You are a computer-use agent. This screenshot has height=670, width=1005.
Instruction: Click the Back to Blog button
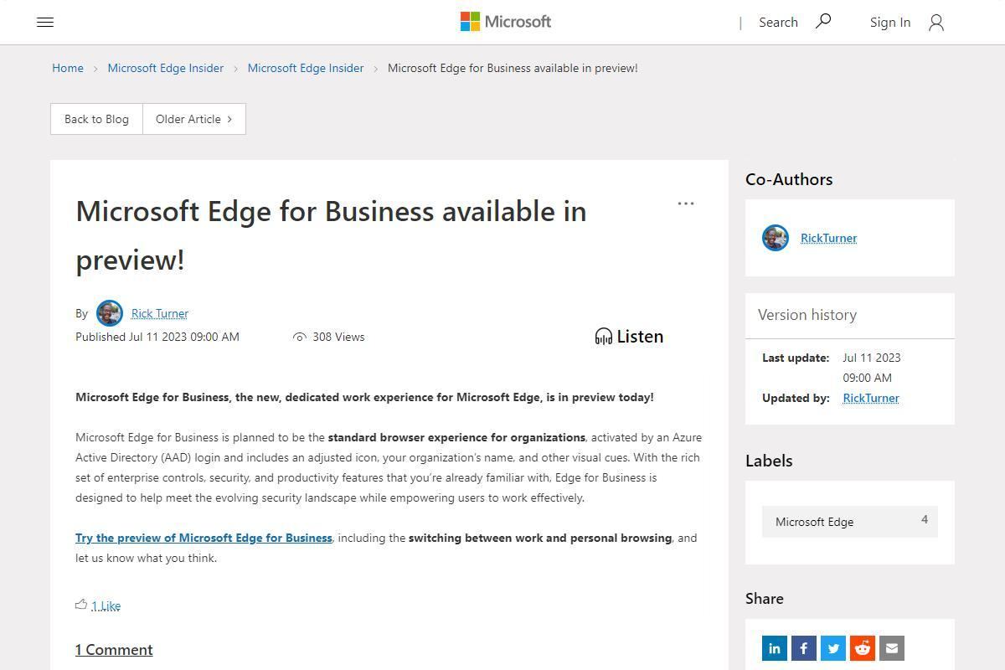97,119
